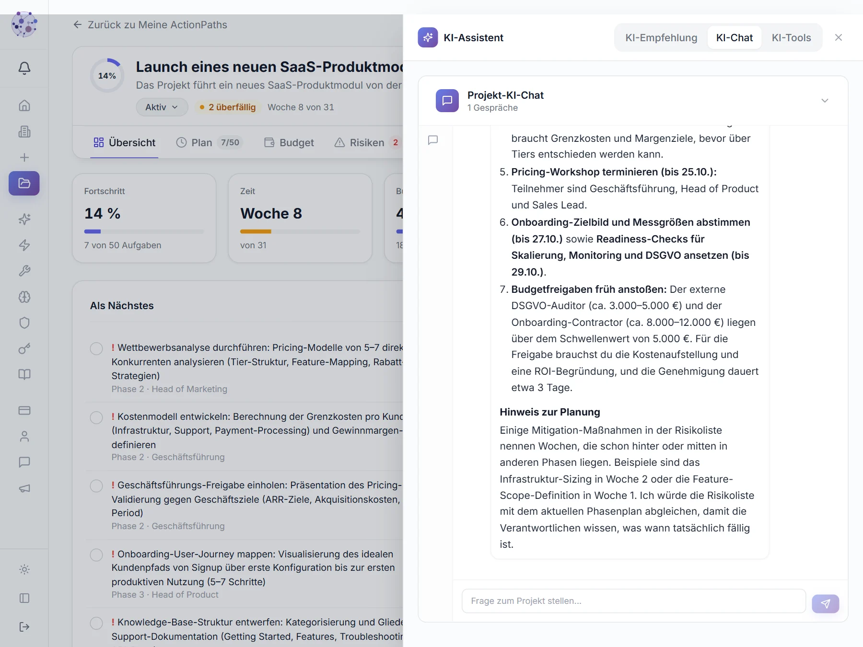Switch to the Plan 7/50 tab
The image size is (863, 647).
click(x=210, y=142)
